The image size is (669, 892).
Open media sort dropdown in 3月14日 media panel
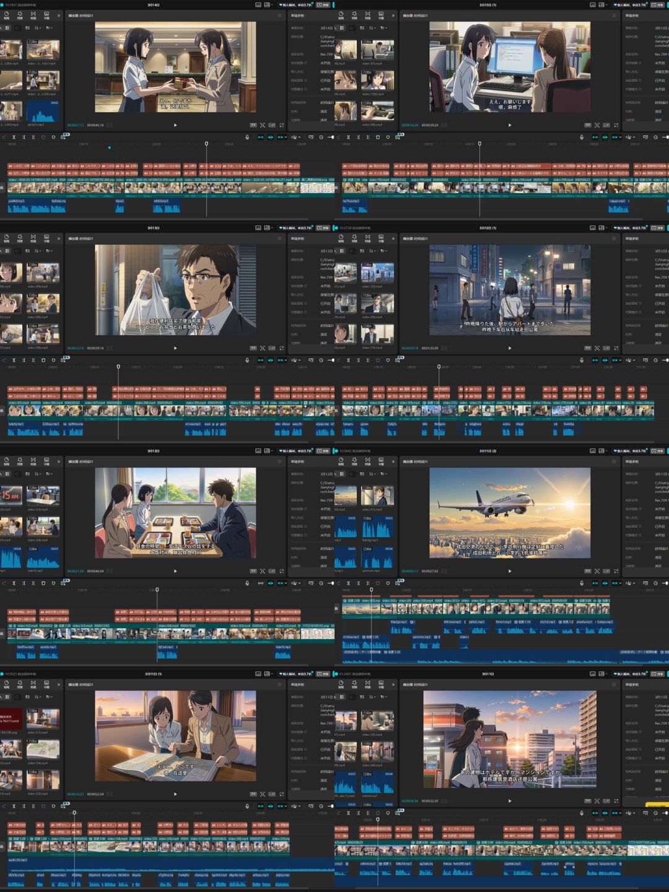[x=38, y=27]
